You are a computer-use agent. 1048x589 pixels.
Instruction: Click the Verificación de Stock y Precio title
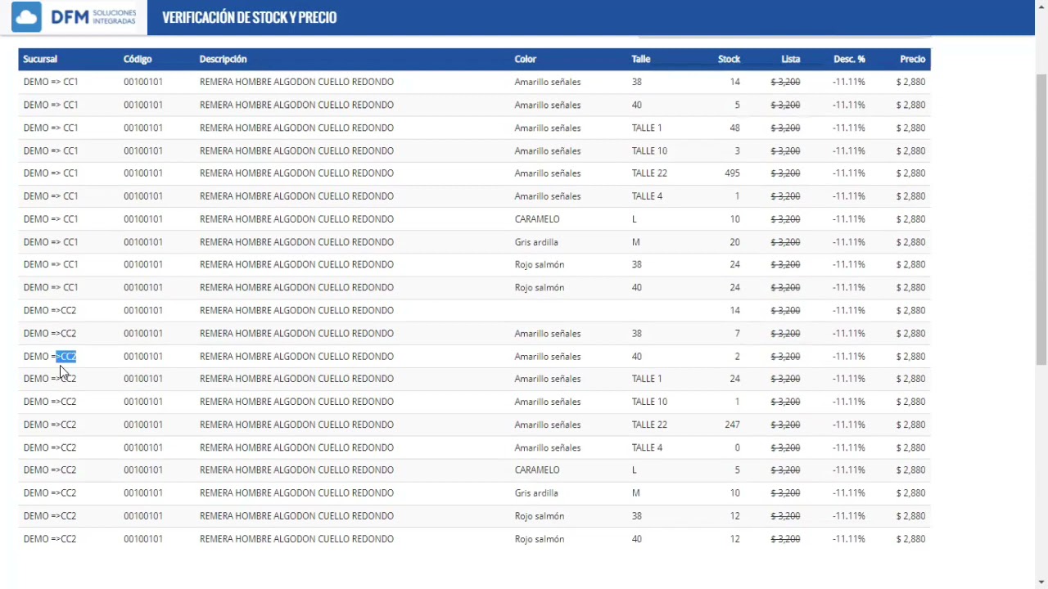click(249, 17)
